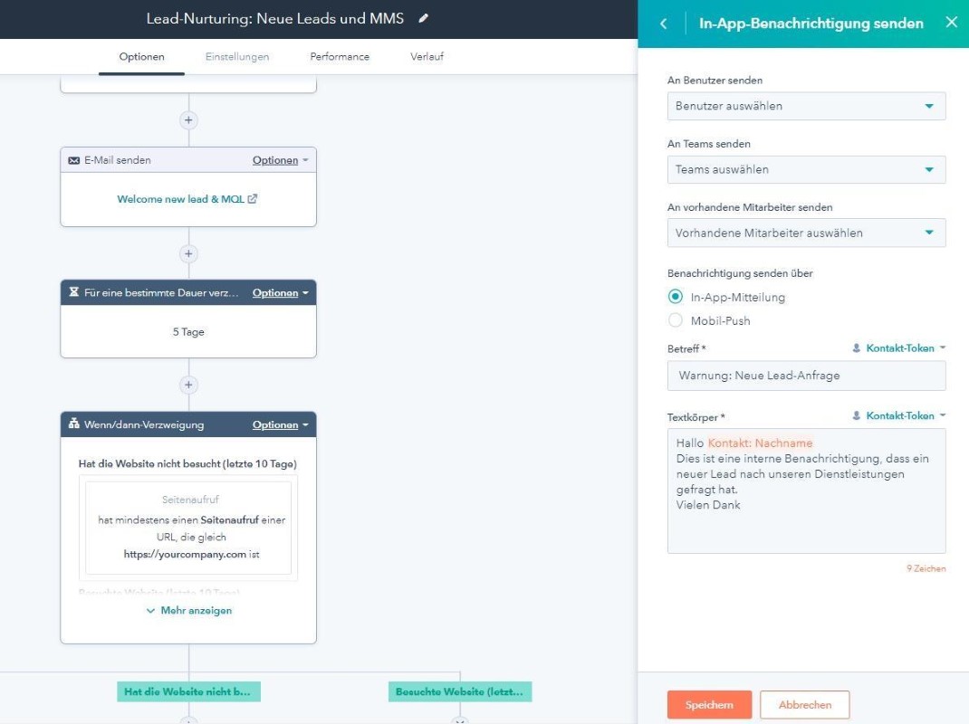Click the person icon beside Betreff Kontakt-Token
969x724 pixels.
[857, 348]
